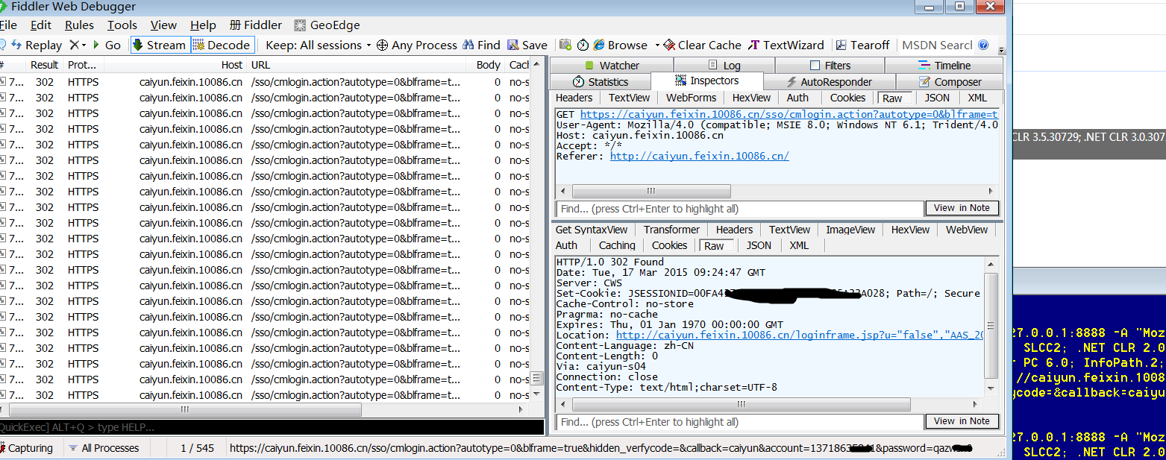
Task: Sort sessions by the Host column header
Action: pos(175,65)
